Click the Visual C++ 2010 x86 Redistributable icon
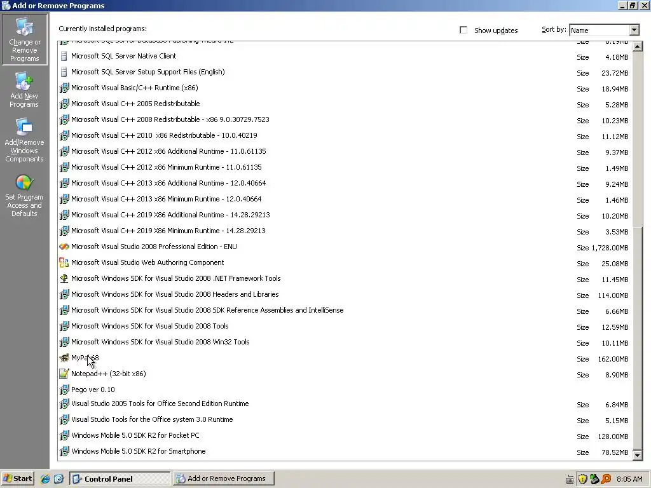This screenshot has width=651, height=488. 64,136
